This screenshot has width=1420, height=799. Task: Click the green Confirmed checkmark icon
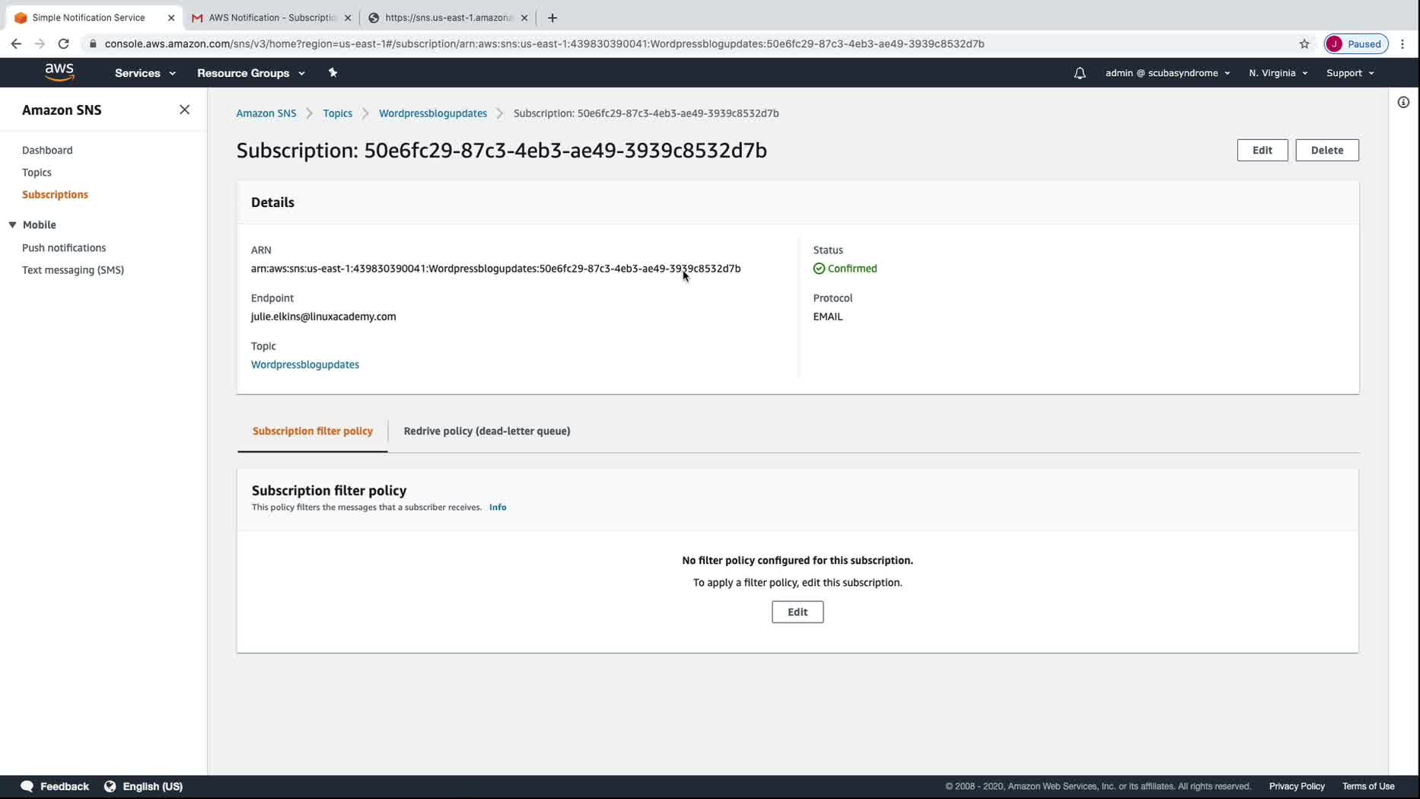tap(819, 269)
